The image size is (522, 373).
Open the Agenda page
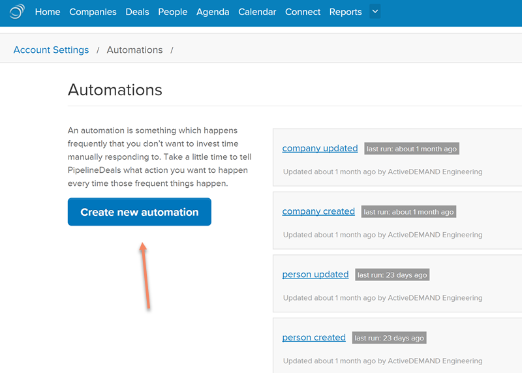pos(213,12)
